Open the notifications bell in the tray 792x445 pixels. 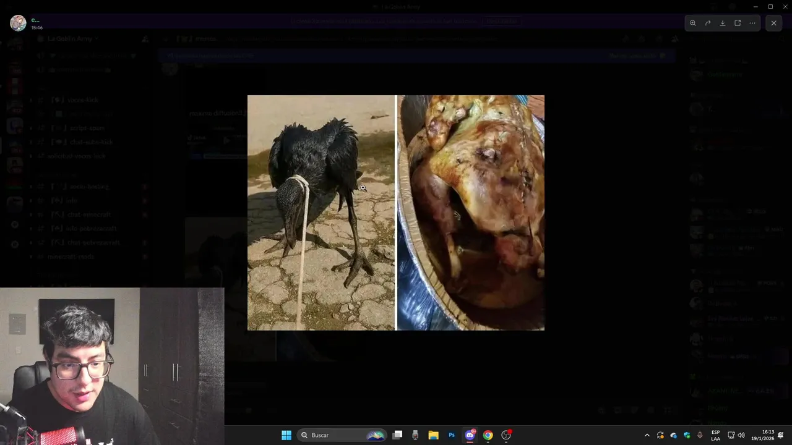coord(781,435)
